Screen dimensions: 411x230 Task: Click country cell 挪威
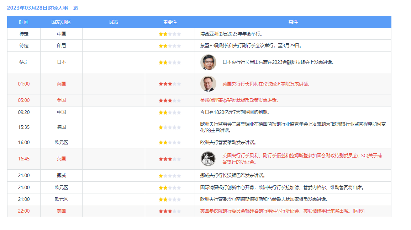61,175
